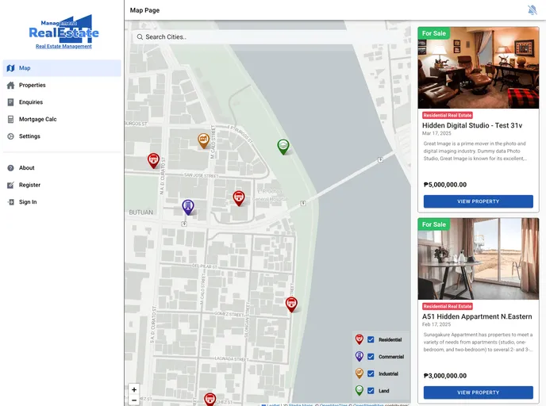Toggle the muted notifications bell icon

532,10
